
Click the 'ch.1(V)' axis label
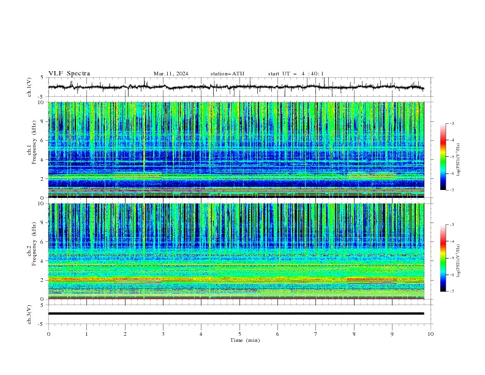tap(29, 87)
